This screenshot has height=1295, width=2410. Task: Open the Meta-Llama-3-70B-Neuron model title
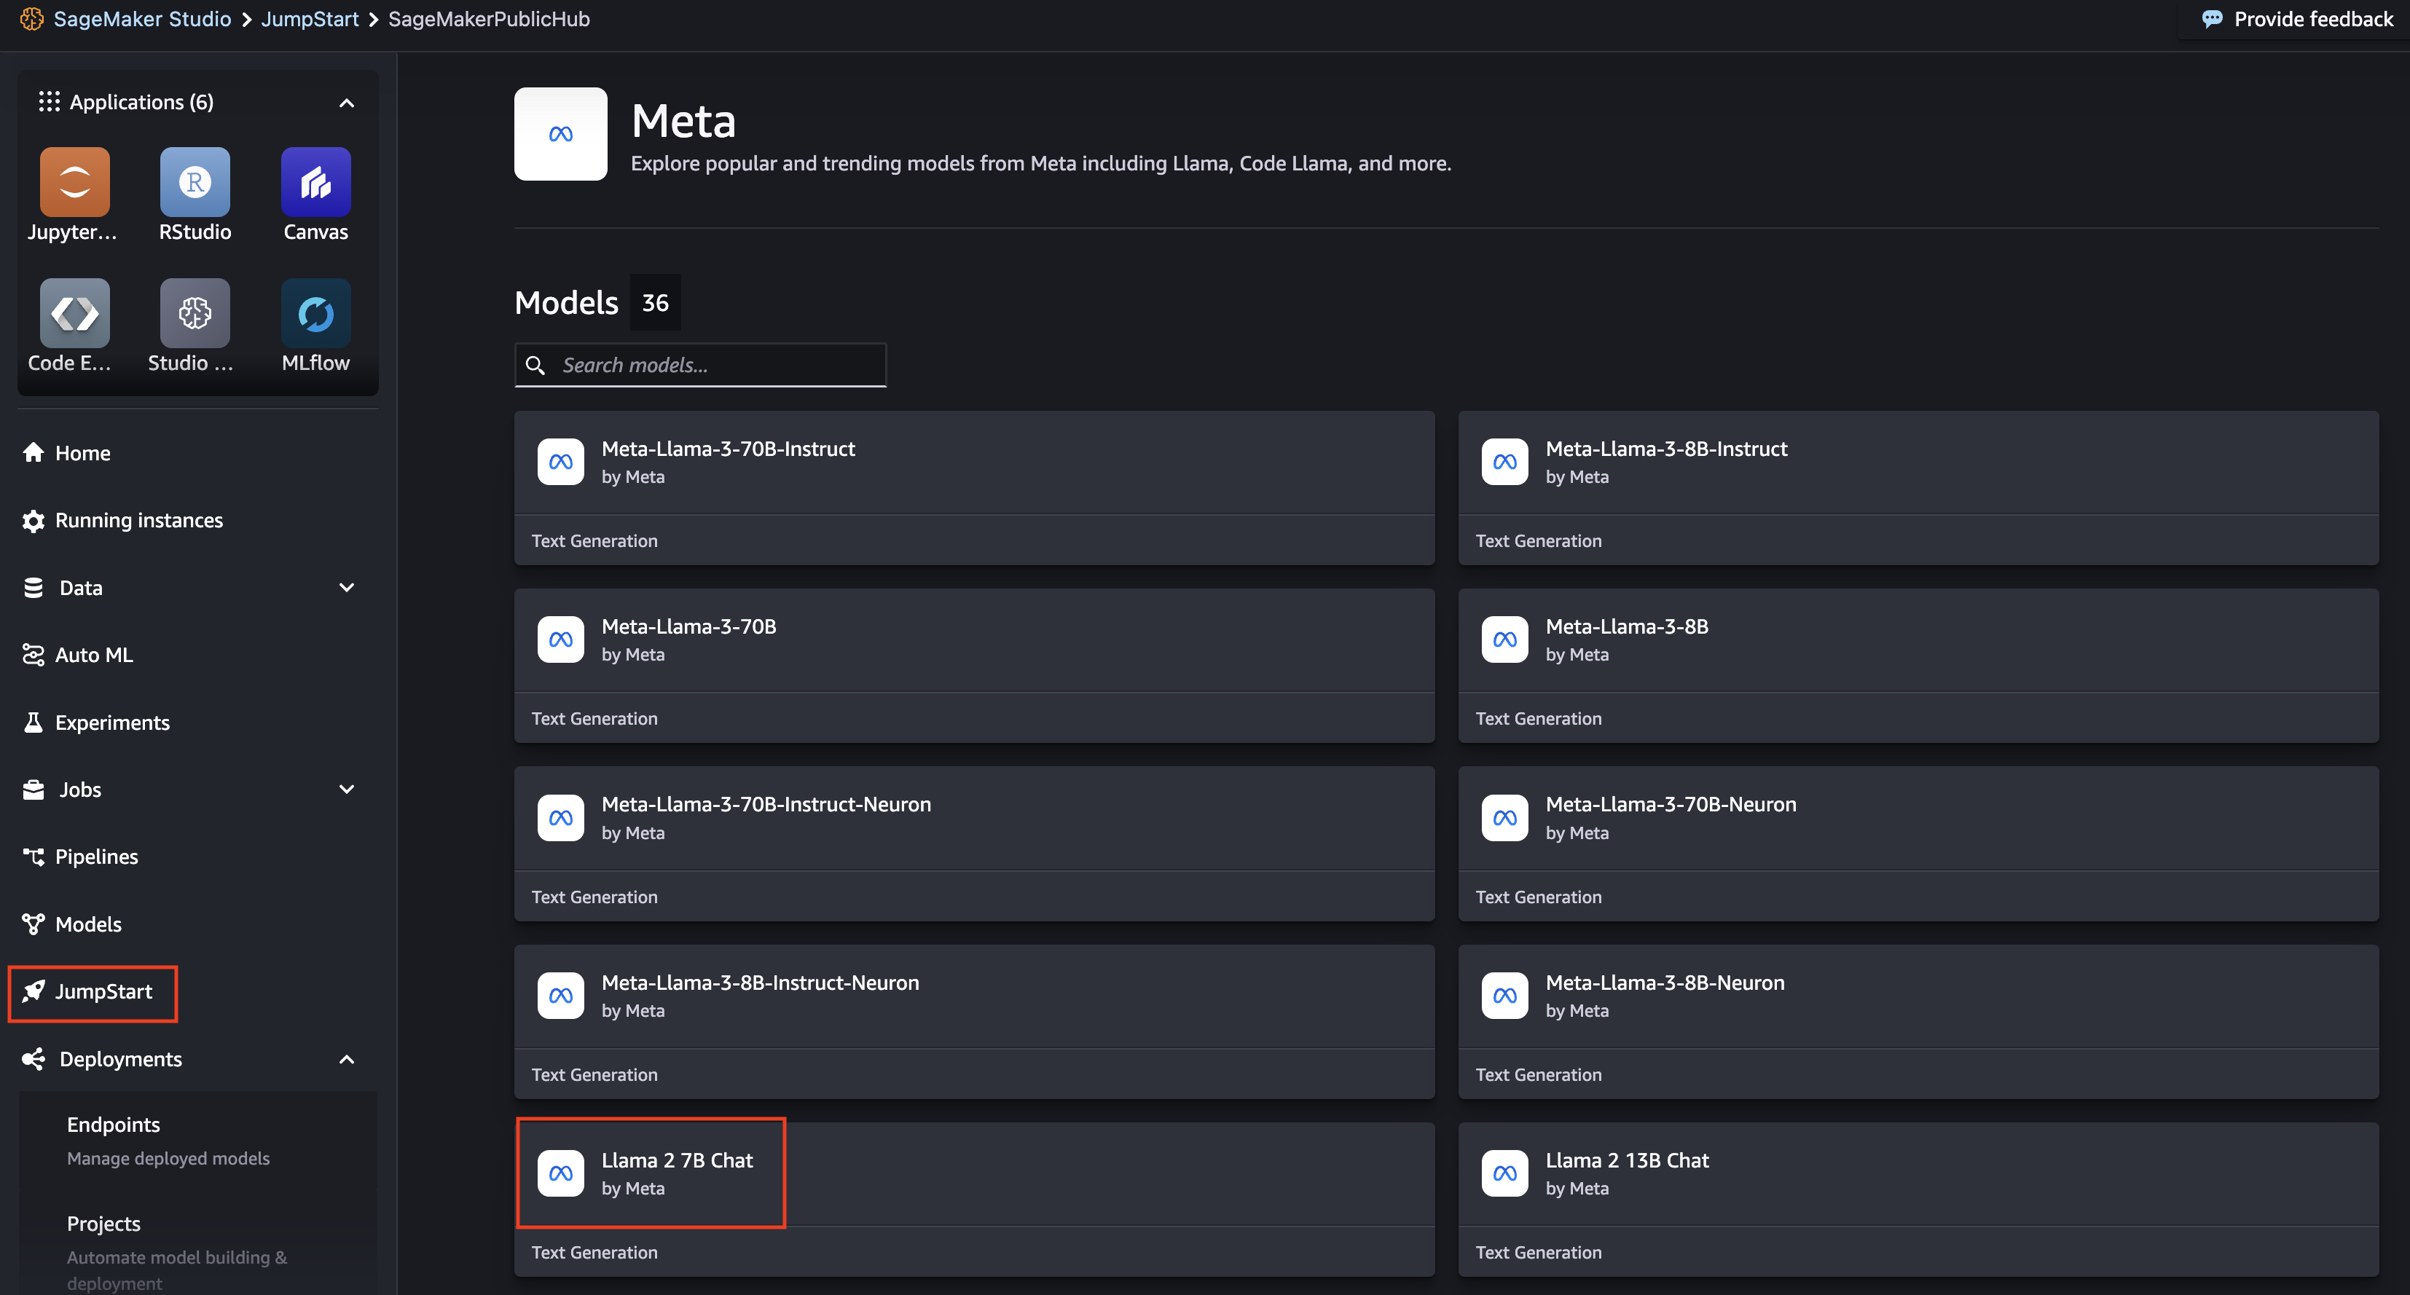point(1671,804)
